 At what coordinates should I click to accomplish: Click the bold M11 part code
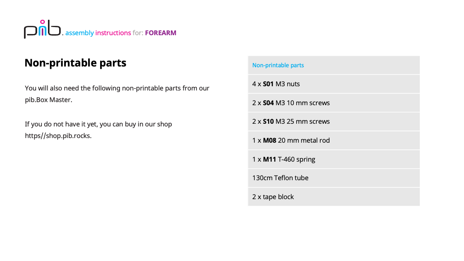point(270,159)
